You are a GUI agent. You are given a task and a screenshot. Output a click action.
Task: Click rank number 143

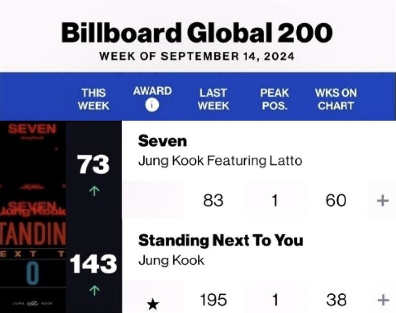[93, 264]
